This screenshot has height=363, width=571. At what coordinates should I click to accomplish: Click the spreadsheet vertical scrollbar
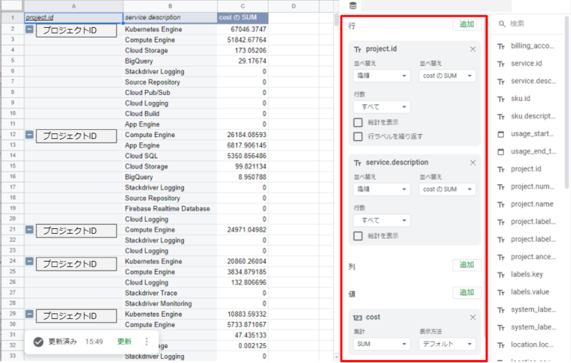click(x=336, y=20)
